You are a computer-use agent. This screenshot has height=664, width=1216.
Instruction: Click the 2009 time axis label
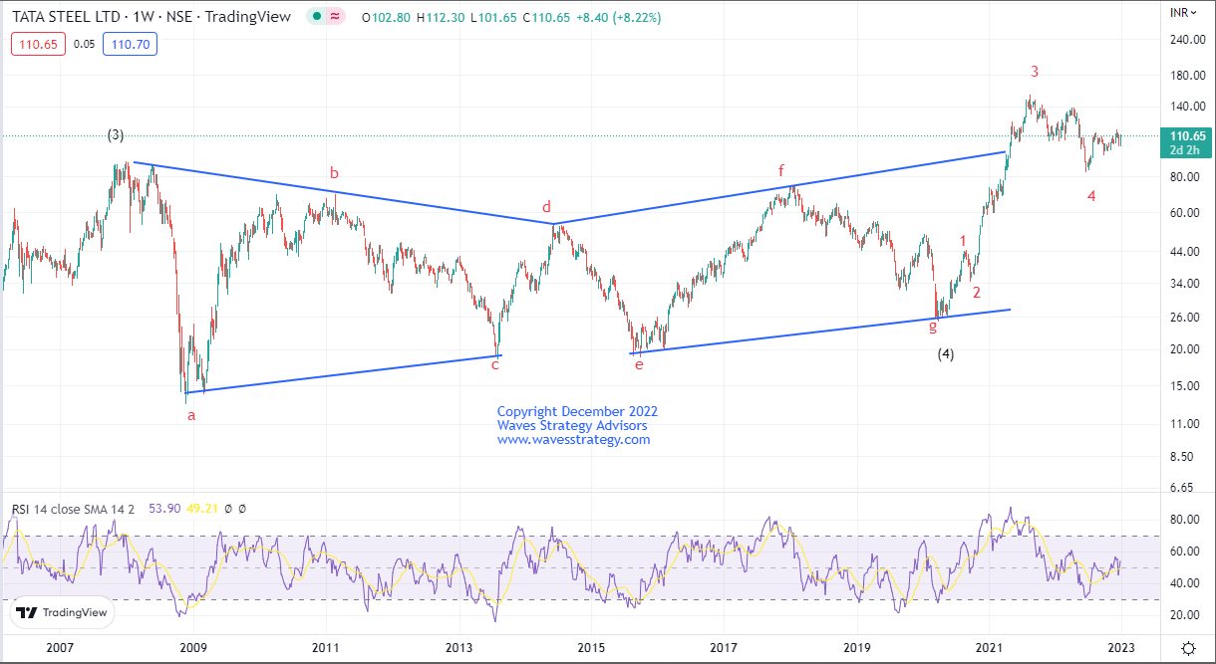click(193, 648)
